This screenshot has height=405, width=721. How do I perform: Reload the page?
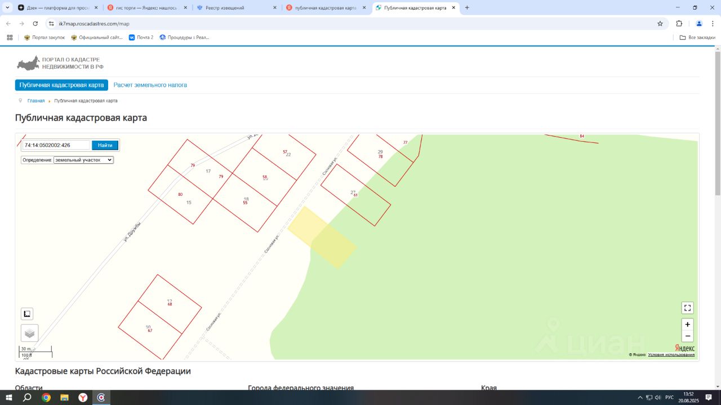point(35,24)
